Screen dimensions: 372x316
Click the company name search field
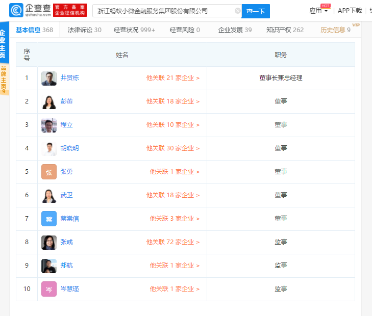coord(163,11)
